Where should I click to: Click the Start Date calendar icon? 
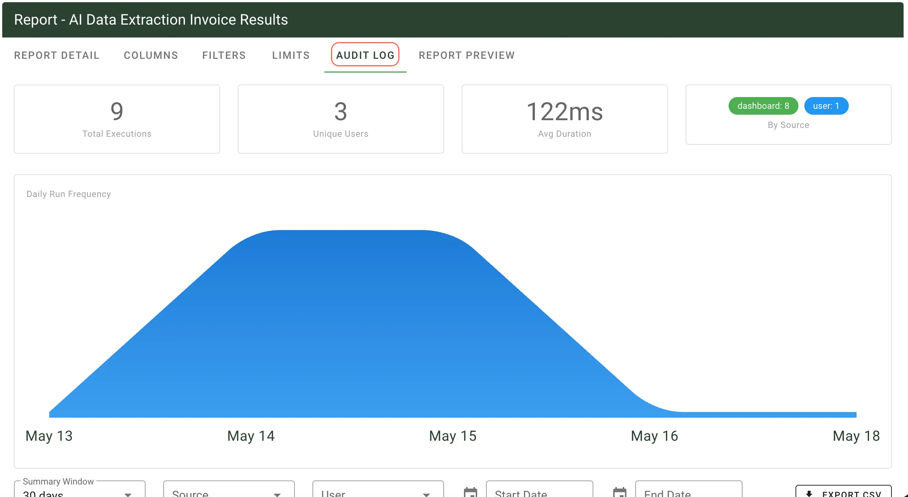[x=471, y=492]
